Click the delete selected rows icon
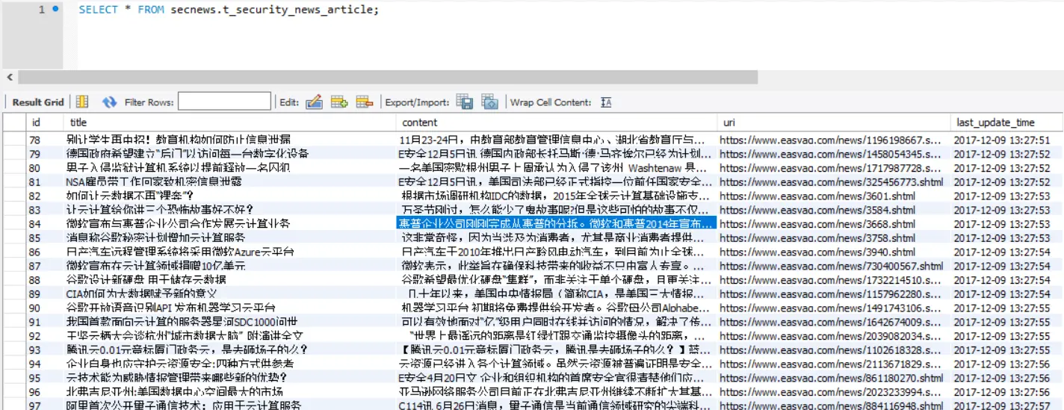This screenshot has width=1064, height=410. point(364,102)
